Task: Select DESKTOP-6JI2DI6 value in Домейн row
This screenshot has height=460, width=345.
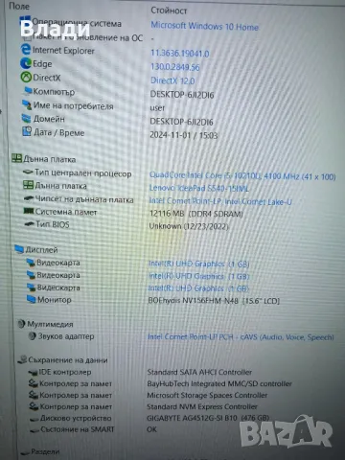Action: point(181,122)
